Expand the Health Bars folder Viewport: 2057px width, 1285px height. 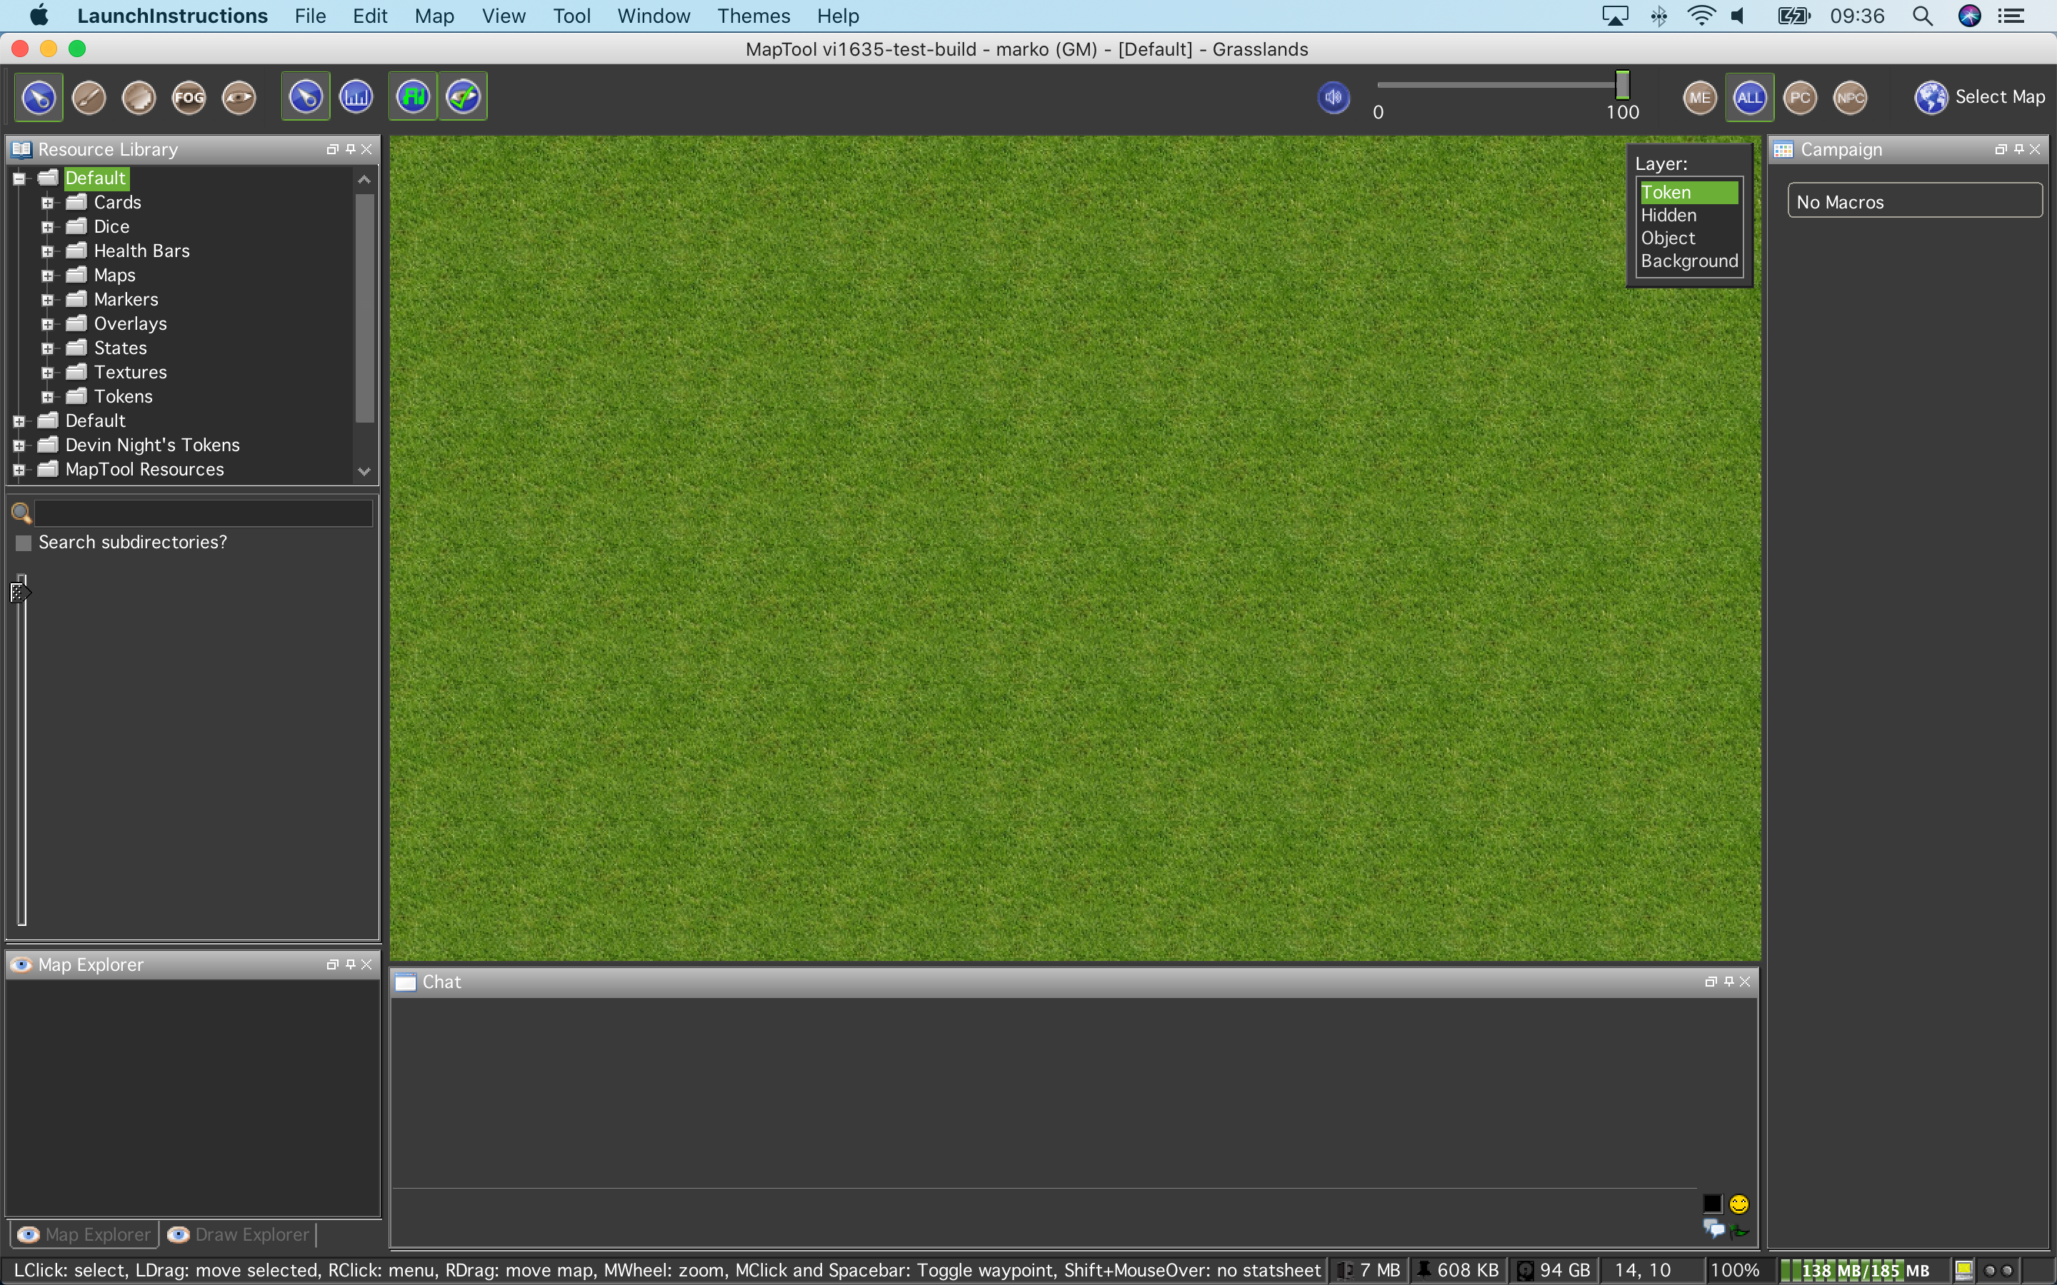pos(48,251)
